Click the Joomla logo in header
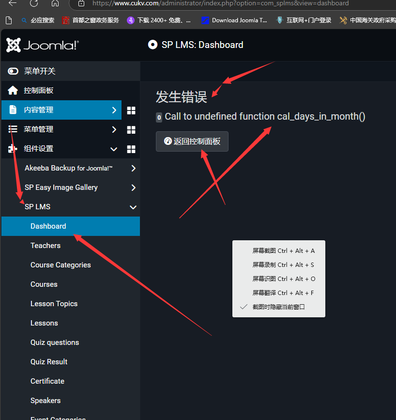The image size is (396, 420). [x=42, y=45]
